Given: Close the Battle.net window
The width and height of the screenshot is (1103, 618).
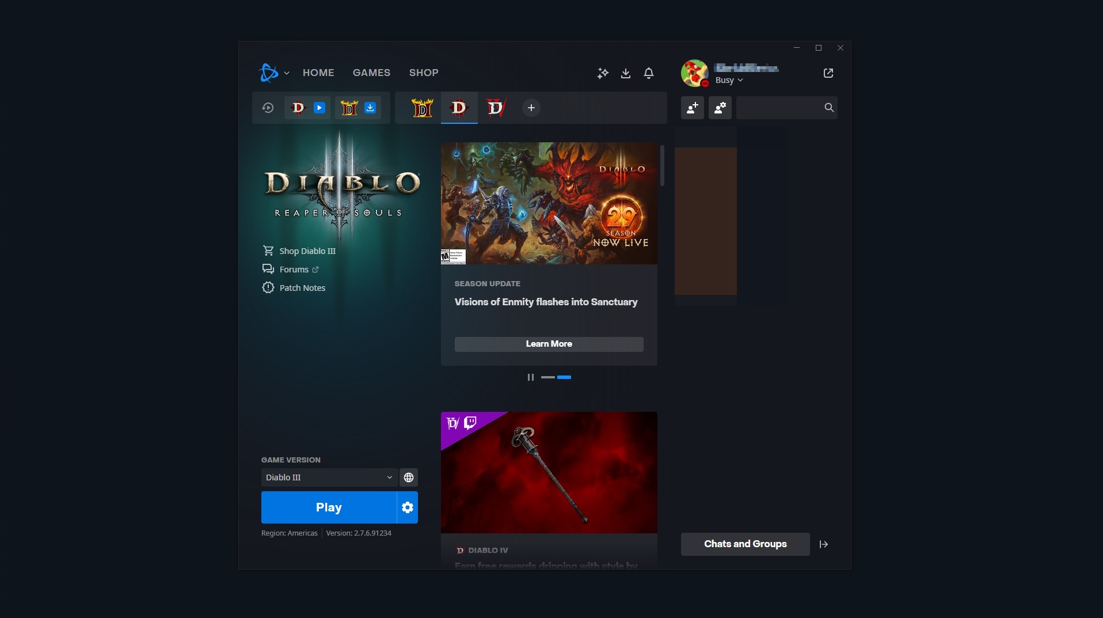Looking at the screenshot, I should [840, 48].
